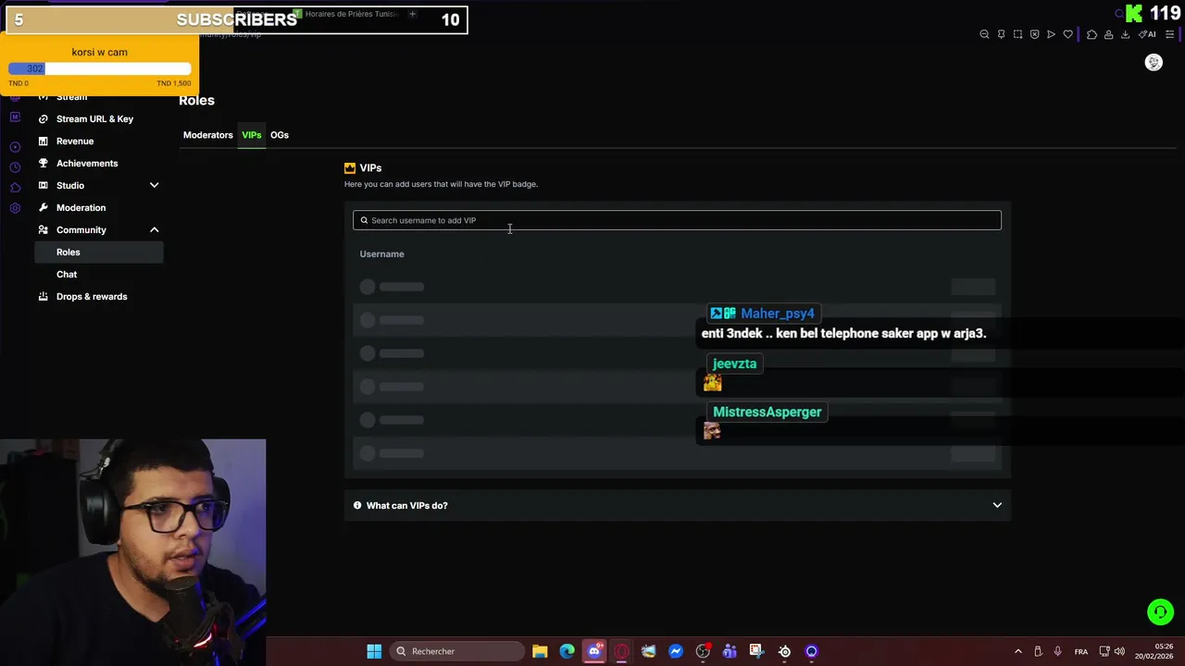
Task: Open the Windows Start menu
Action: (374, 651)
